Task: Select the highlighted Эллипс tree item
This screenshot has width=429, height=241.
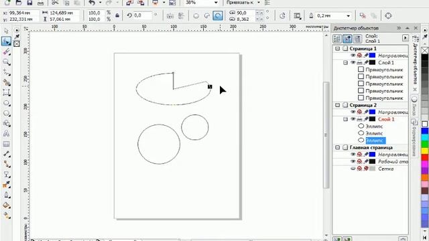Action: (x=375, y=141)
